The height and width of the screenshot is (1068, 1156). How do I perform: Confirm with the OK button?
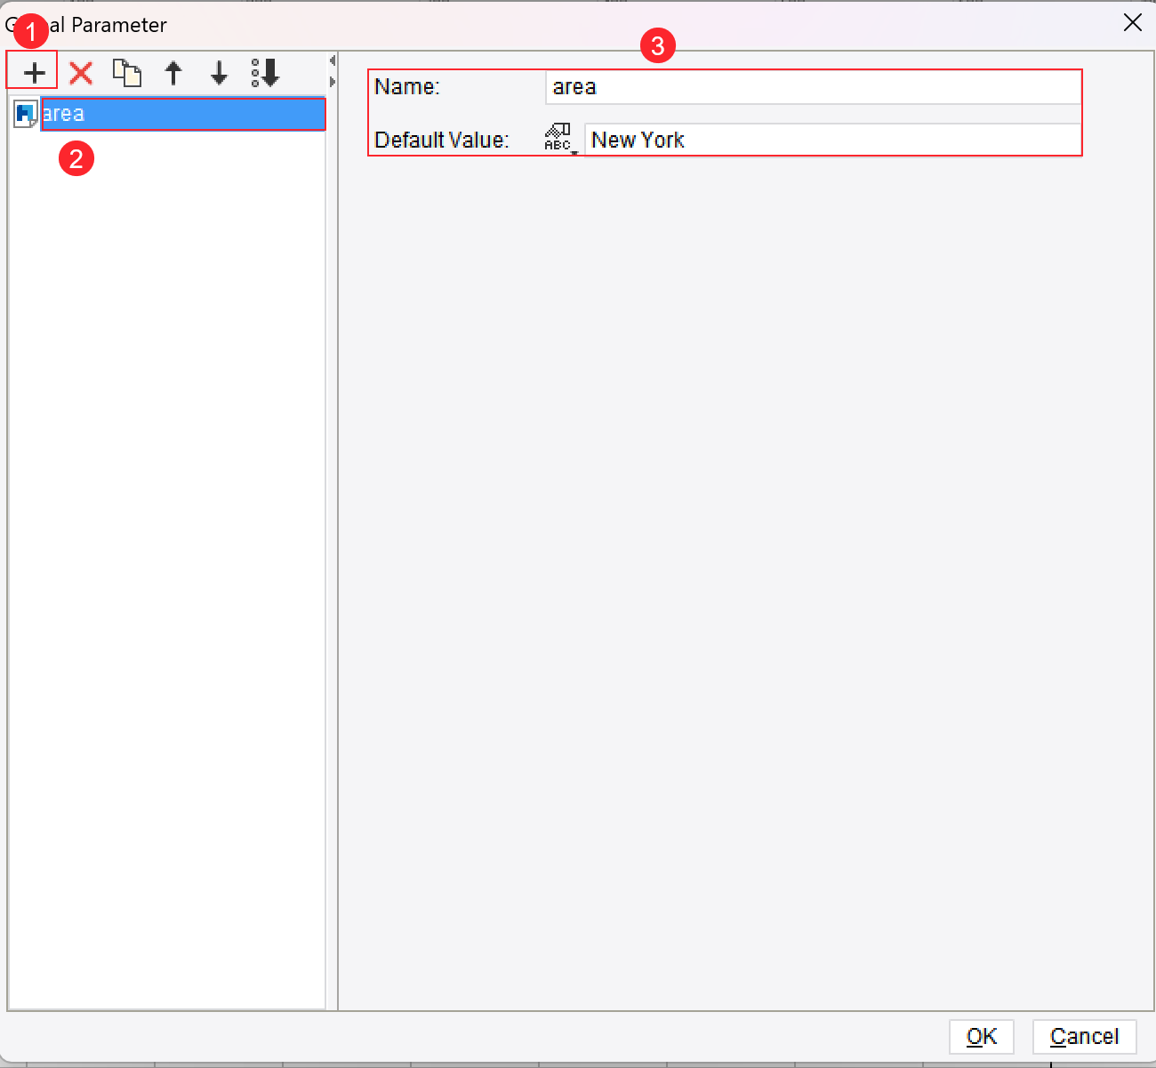[982, 1037]
